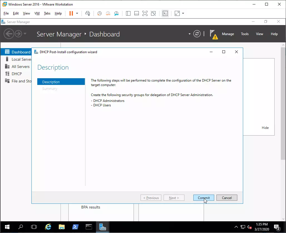This screenshot has height=233, width=286.
Task: Expand the dropdown arrow left of Refresh
Action: tap(189, 34)
